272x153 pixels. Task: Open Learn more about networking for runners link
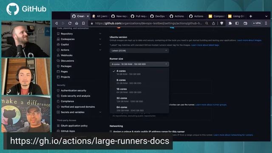coord(233,135)
